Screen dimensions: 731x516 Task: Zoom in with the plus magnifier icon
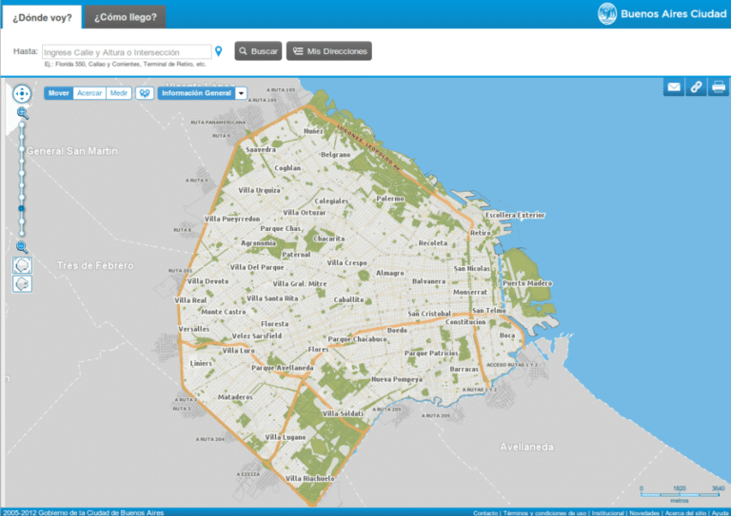tap(23, 112)
